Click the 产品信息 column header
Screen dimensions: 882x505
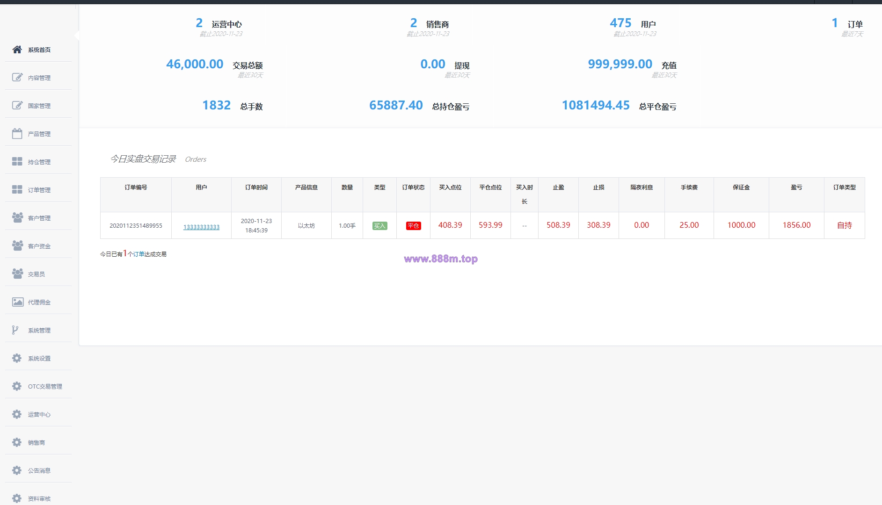coord(306,188)
